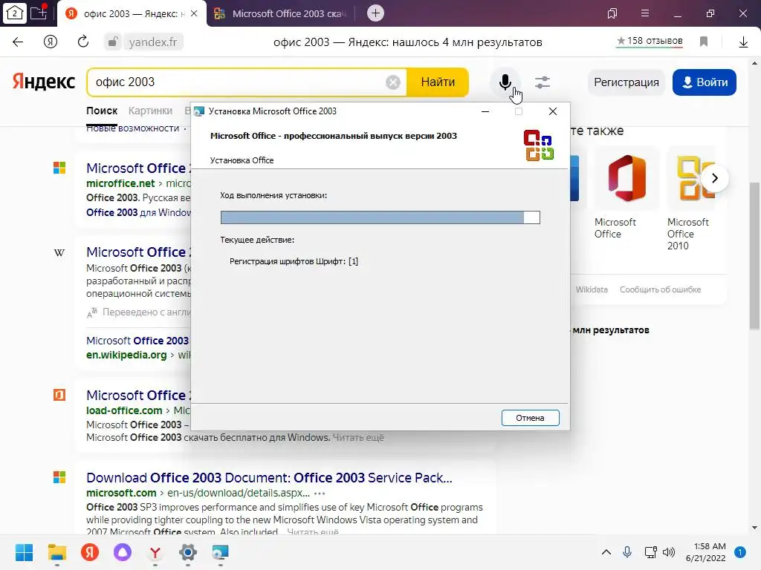The image size is (761, 570).
Task: Open load-office.com link
Action: (124, 410)
